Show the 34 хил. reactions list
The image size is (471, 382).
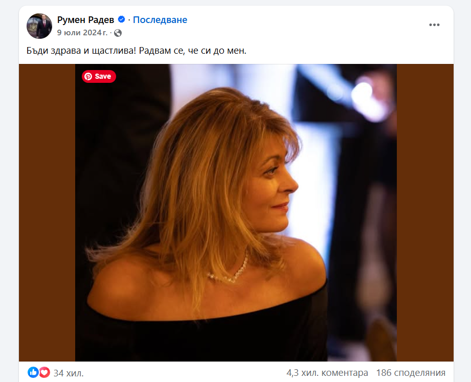[69, 373]
